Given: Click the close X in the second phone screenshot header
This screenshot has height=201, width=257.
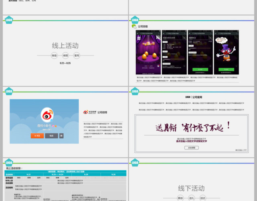Looking at the screenshot, I should [163, 33].
